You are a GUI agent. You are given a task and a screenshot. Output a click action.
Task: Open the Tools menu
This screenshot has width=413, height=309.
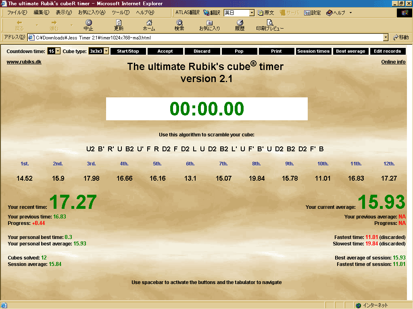pyautogui.click(x=120, y=12)
